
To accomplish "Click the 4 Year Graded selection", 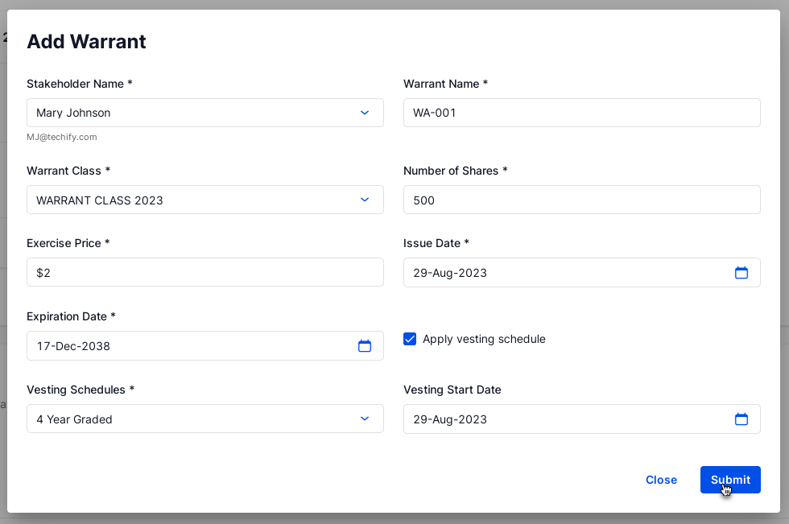I will coord(74,419).
